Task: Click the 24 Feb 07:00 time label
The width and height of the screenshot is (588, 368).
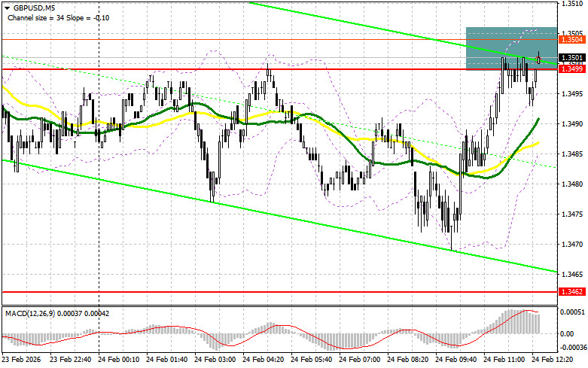Action: click(360, 360)
